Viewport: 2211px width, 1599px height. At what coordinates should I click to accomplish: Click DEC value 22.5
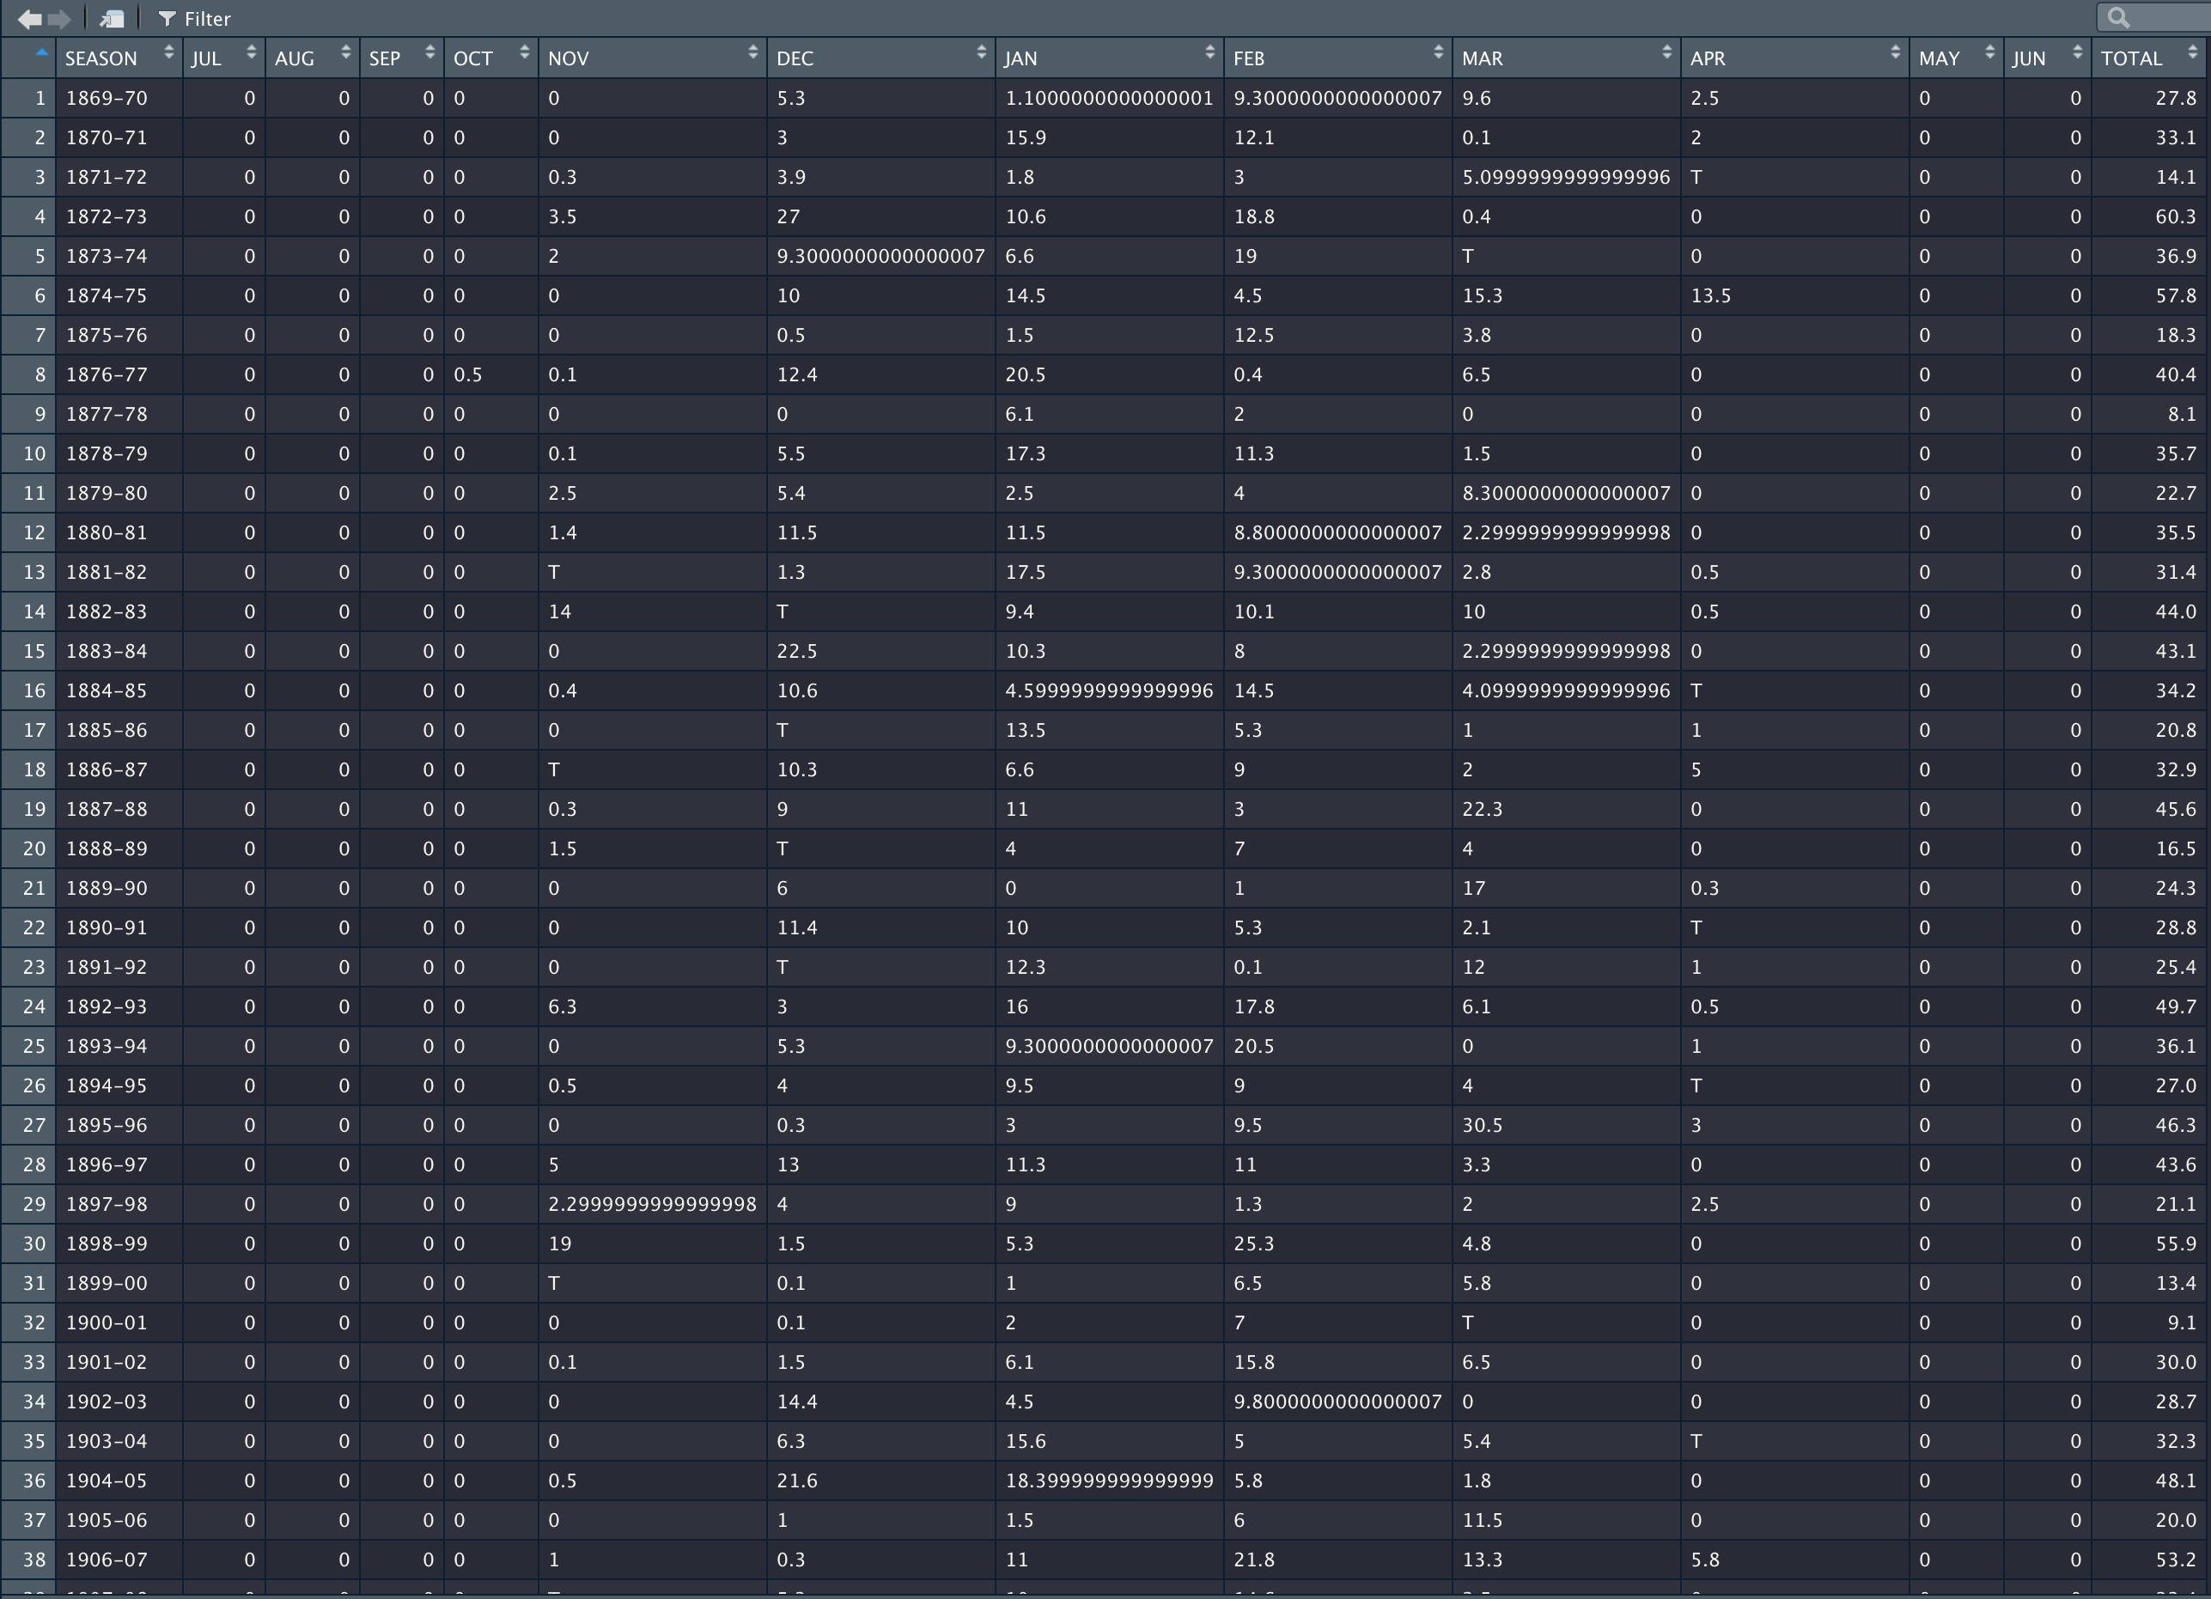796,652
